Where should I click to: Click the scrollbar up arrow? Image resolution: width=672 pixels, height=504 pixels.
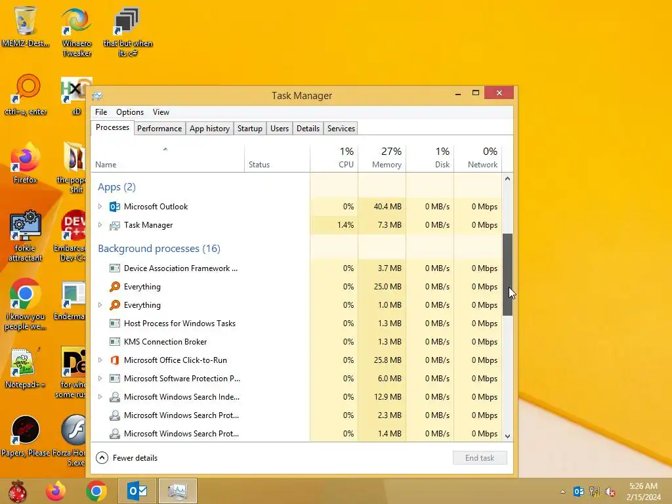tap(507, 178)
